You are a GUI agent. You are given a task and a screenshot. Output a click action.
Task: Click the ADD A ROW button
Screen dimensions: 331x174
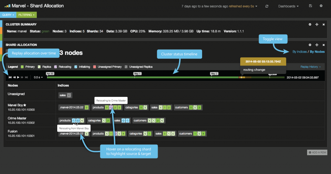coord(317,152)
